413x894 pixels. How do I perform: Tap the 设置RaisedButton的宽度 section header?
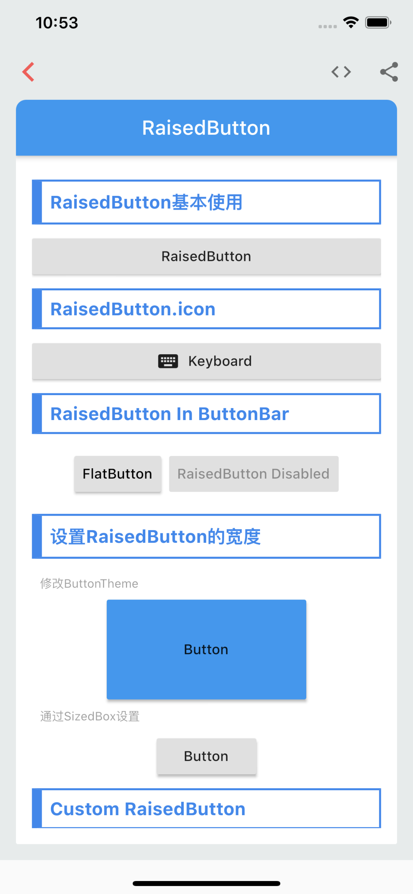coord(206,536)
